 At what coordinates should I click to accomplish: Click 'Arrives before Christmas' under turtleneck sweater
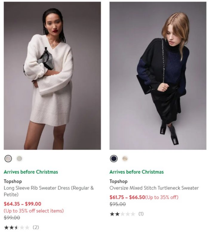click(x=136, y=172)
